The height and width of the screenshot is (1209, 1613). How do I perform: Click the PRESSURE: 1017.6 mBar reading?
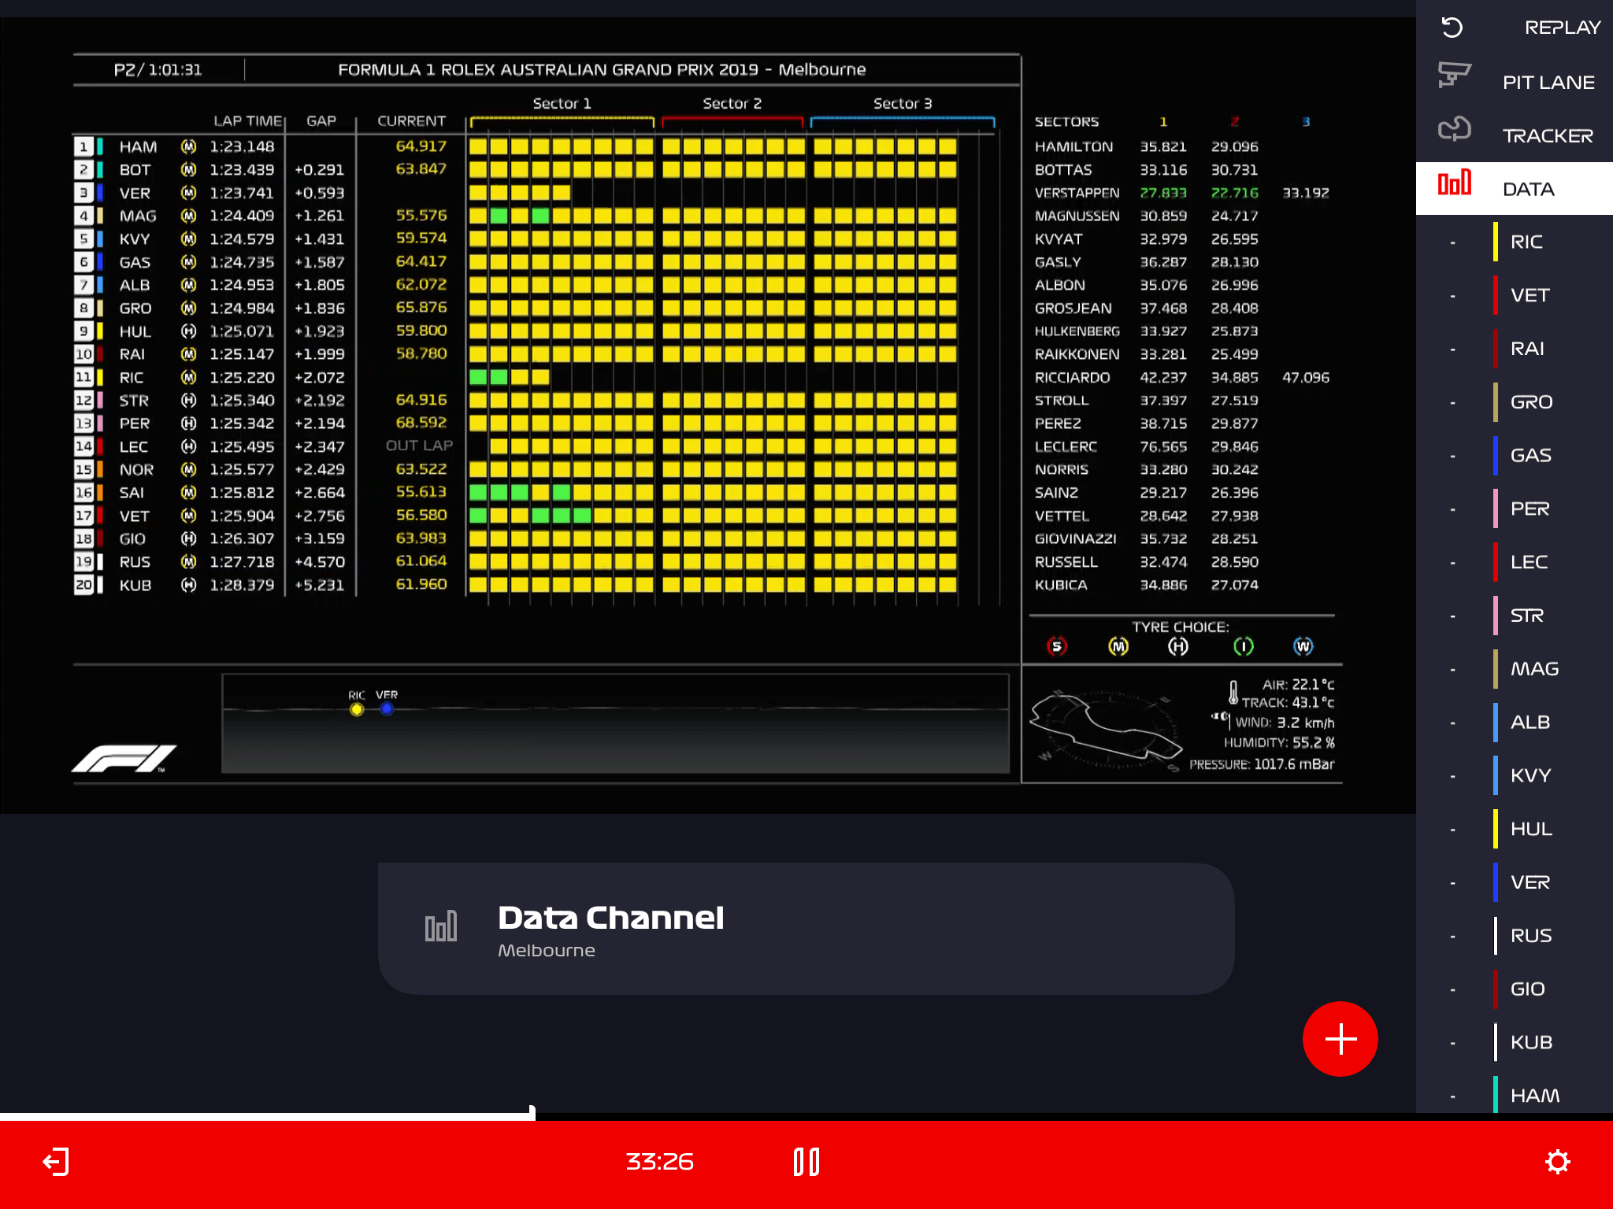[1262, 764]
